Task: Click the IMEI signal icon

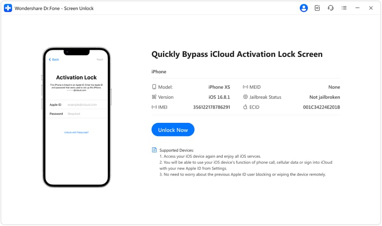Action: (x=154, y=107)
